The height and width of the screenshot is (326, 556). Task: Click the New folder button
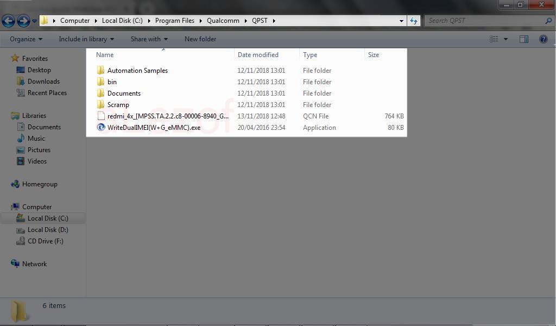(200, 39)
